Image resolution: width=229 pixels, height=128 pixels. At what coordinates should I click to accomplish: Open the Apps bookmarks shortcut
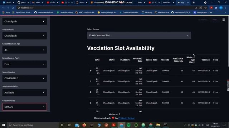pos(6,12)
